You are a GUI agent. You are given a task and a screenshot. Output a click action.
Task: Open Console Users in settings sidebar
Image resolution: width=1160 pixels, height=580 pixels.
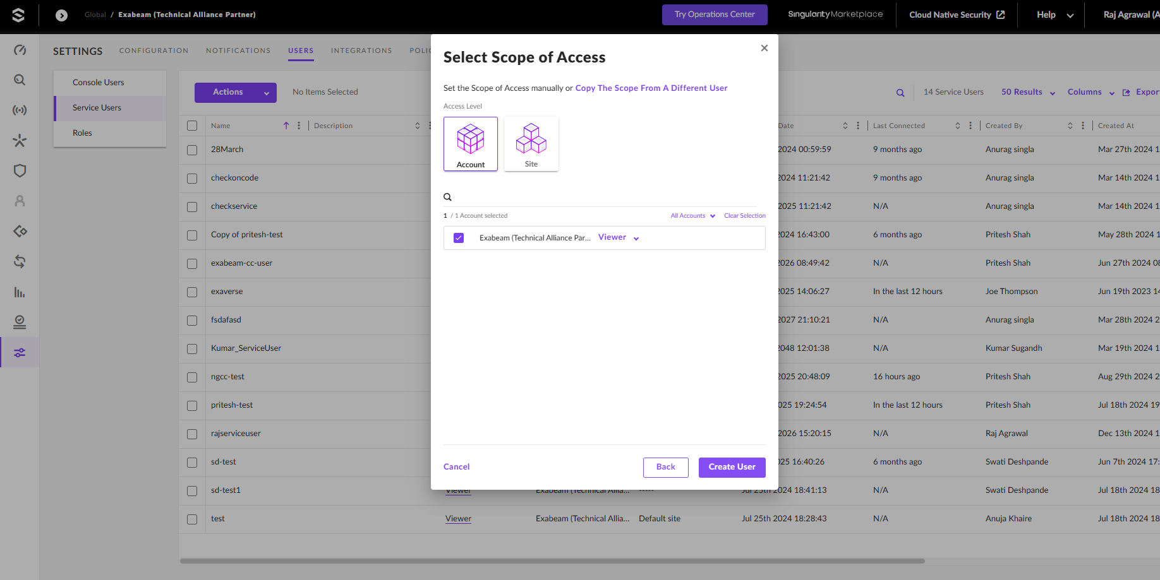click(x=99, y=83)
